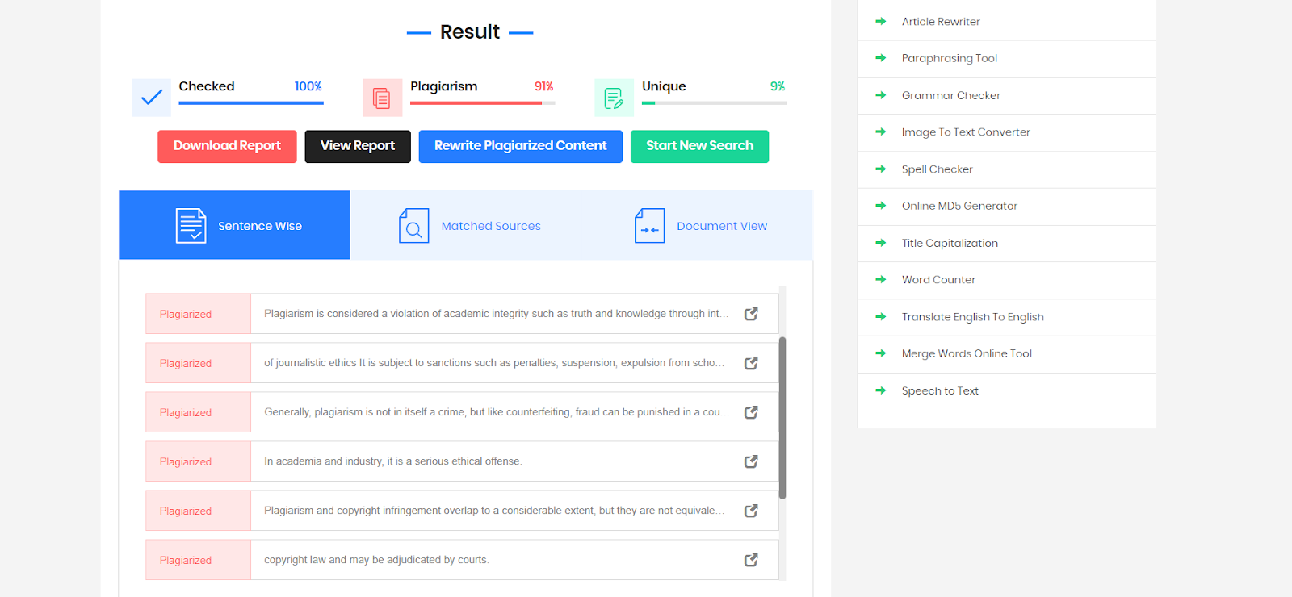
Task: Click green arrow beside Paraphrasing Tool
Action: 881,58
